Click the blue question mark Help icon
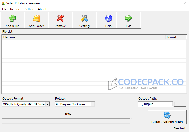This screenshot has width=189, height=132. (x=108, y=18)
